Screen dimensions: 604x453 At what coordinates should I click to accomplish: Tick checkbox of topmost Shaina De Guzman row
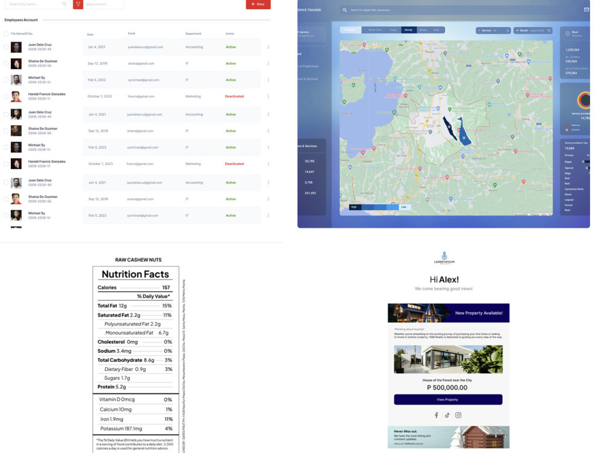pyautogui.click(x=6, y=63)
